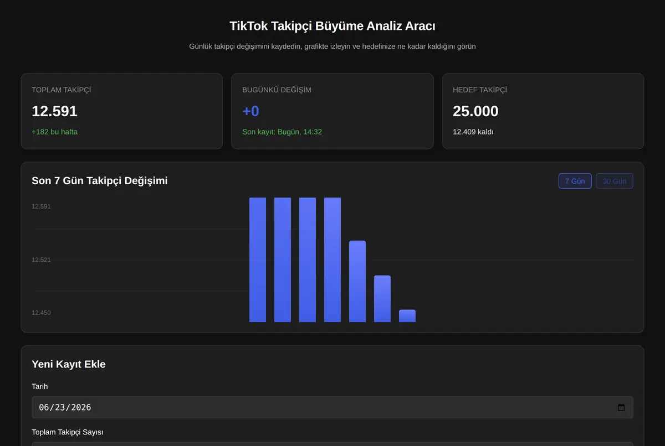The height and width of the screenshot is (446, 665).
Task: Click the tallest first bar in chart
Action: click(x=258, y=260)
